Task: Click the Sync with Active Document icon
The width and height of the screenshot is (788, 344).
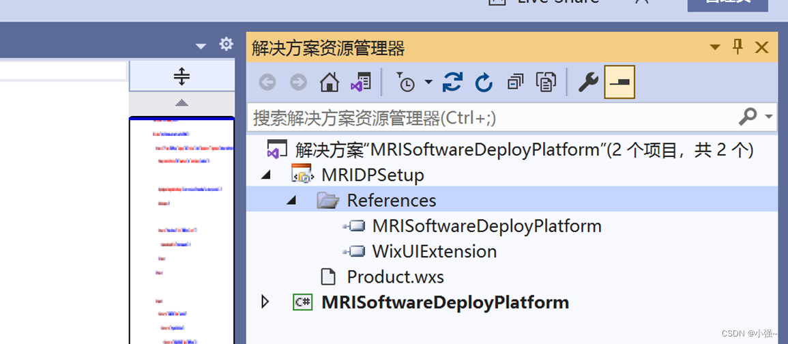Action: click(x=453, y=82)
